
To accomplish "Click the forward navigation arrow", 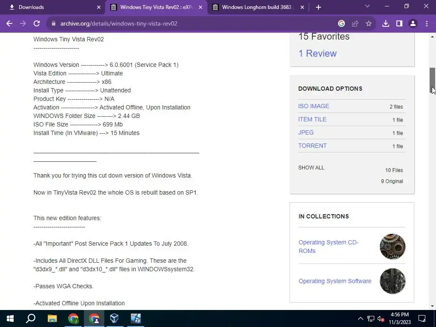I will [23, 24].
